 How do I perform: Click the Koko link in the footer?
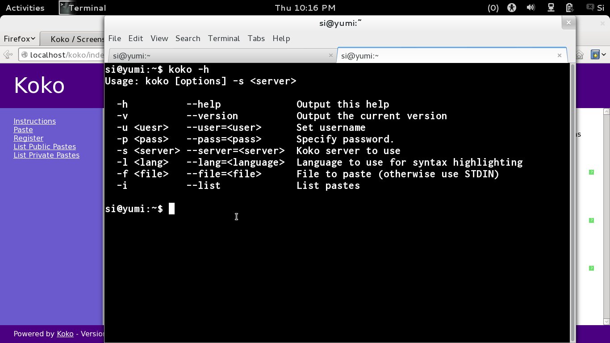coord(65,334)
